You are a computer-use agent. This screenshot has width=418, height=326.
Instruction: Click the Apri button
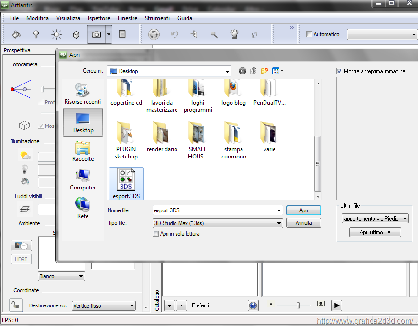(303, 210)
